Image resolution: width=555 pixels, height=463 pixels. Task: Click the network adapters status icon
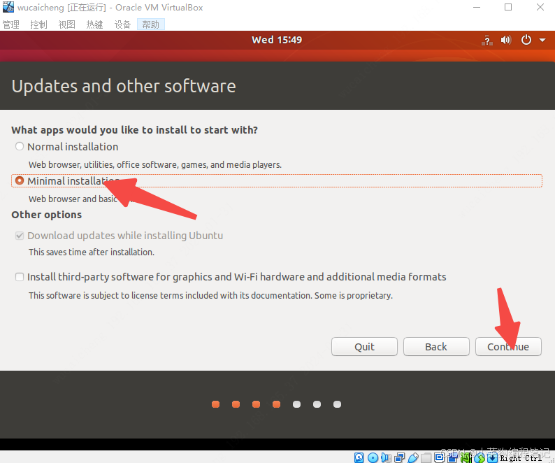[400, 457]
